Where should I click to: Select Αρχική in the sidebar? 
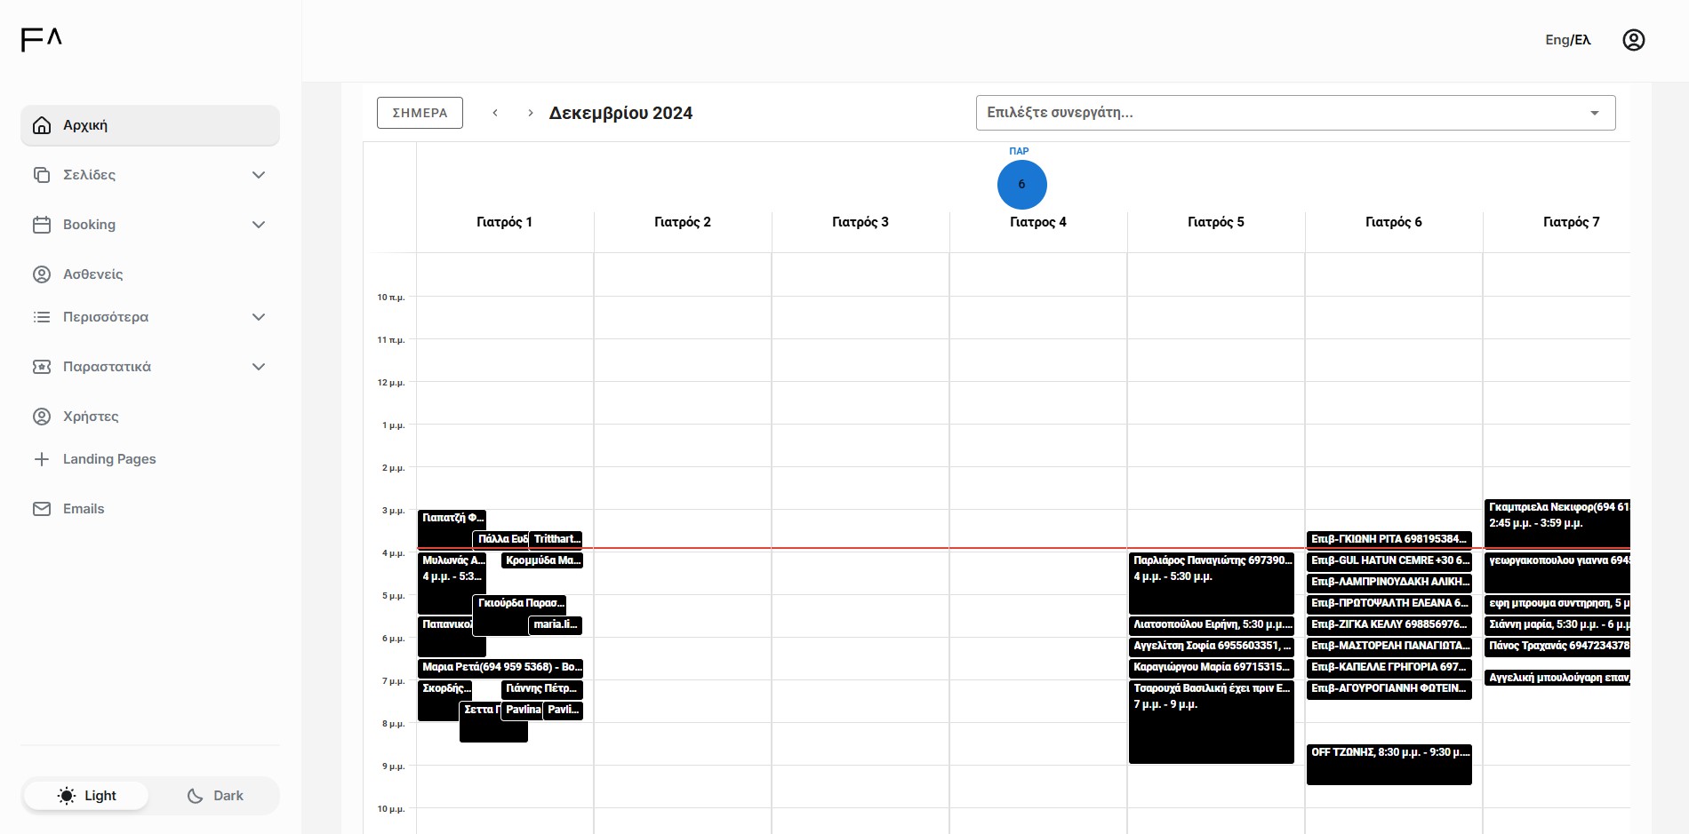click(x=149, y=125)
